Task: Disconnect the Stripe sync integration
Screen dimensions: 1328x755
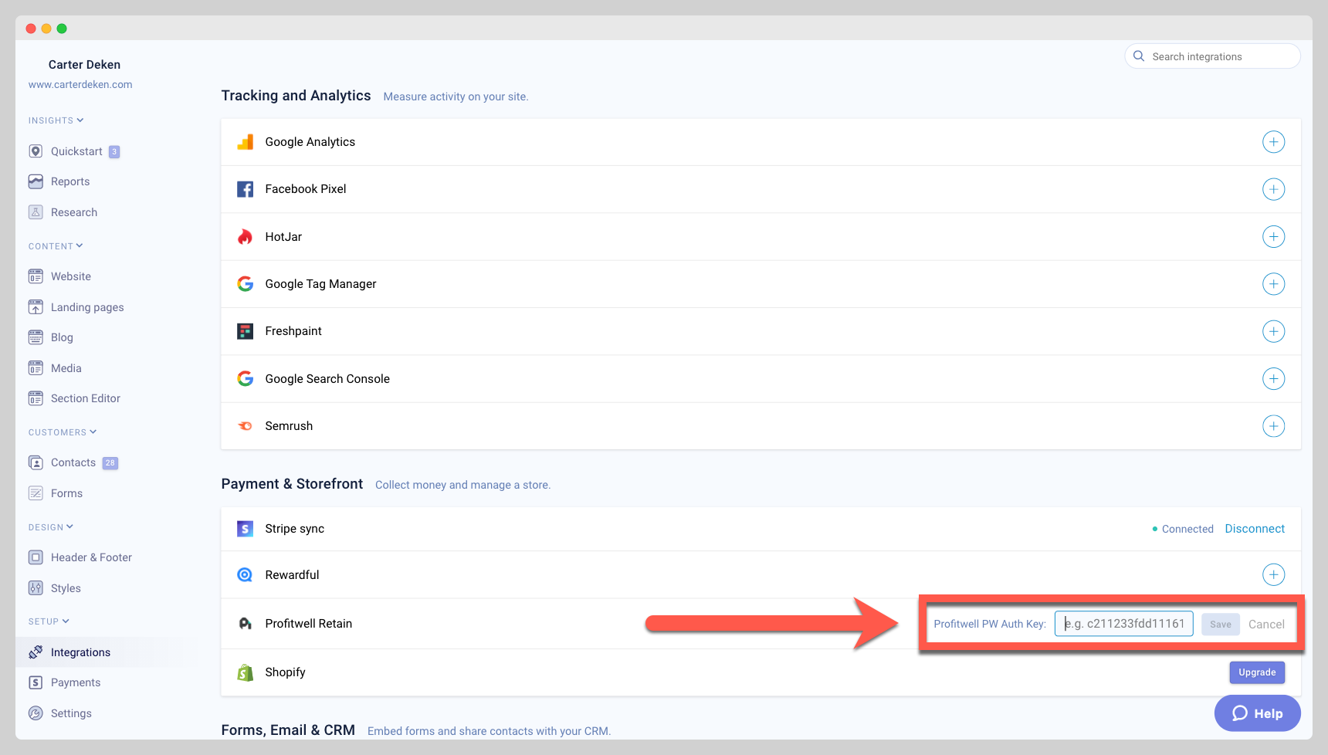Action: tap(1255, 528)
